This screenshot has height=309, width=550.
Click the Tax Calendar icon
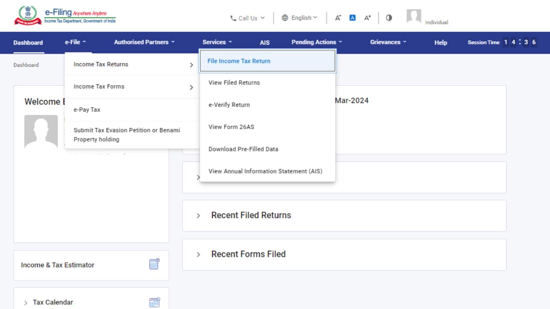[x=154, y=302]
